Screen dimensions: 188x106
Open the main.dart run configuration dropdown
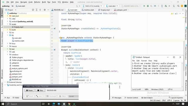pos(112,6)
